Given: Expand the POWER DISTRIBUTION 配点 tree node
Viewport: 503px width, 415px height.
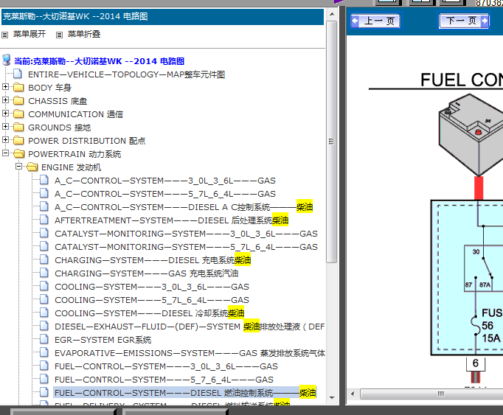Looking at the screenshot, I should coord(5,140).
